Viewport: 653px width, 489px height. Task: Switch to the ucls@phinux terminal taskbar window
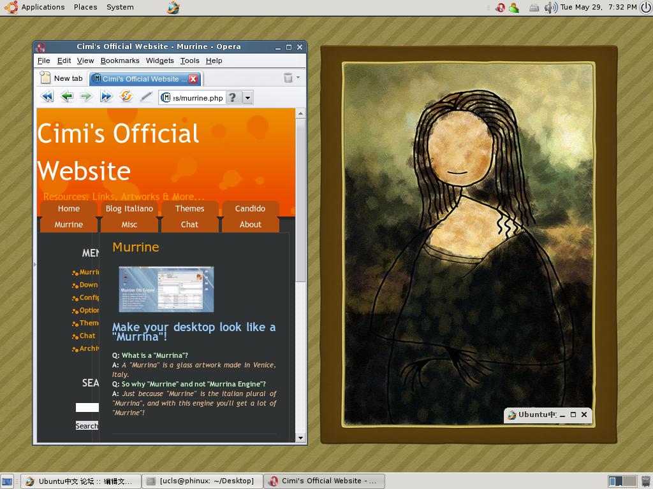[202, 481]
